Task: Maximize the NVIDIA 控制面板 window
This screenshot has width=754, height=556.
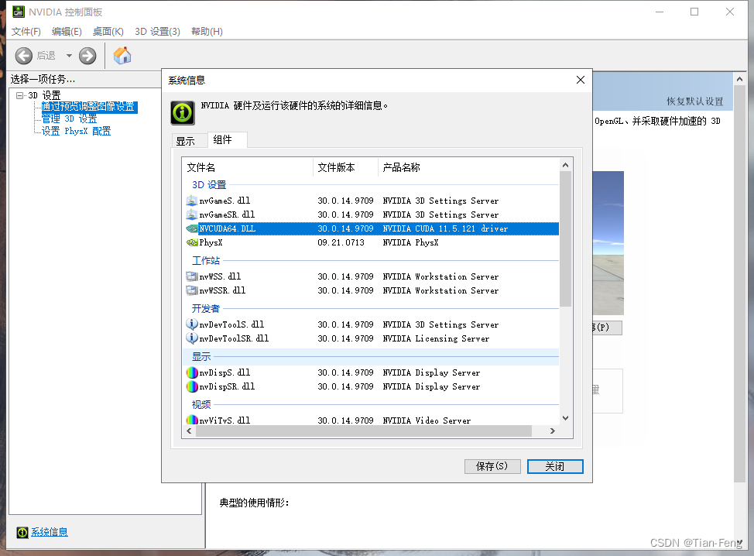Action: [694, 12]
